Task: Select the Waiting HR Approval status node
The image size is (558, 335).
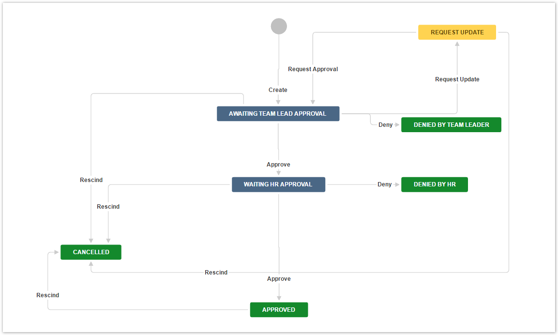Action: [278, 184]
